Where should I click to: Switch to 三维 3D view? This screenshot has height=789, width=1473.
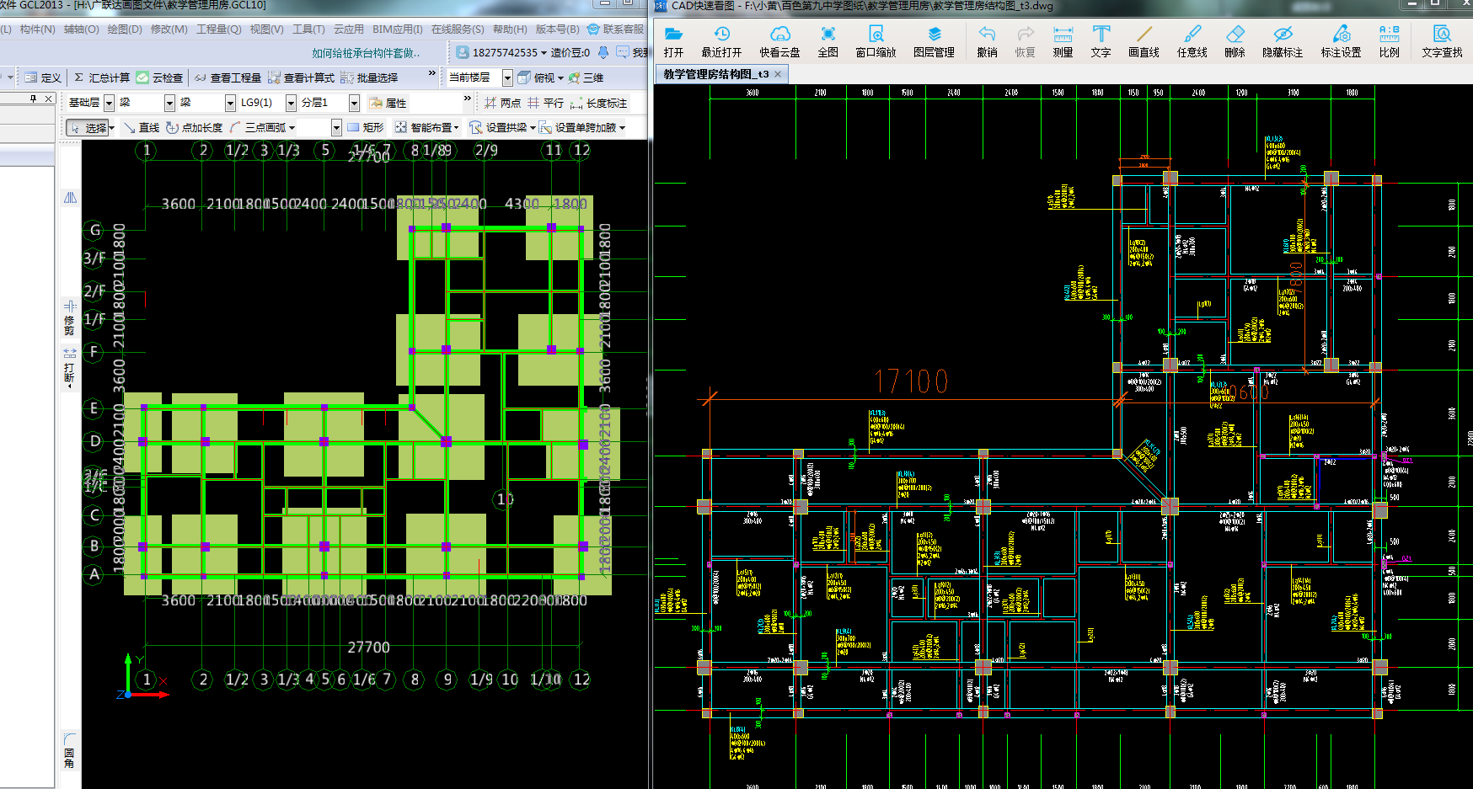(586, 77)
